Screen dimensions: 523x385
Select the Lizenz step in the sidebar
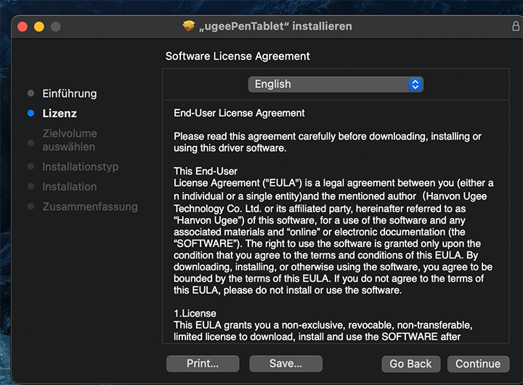[x=60, y=113]
